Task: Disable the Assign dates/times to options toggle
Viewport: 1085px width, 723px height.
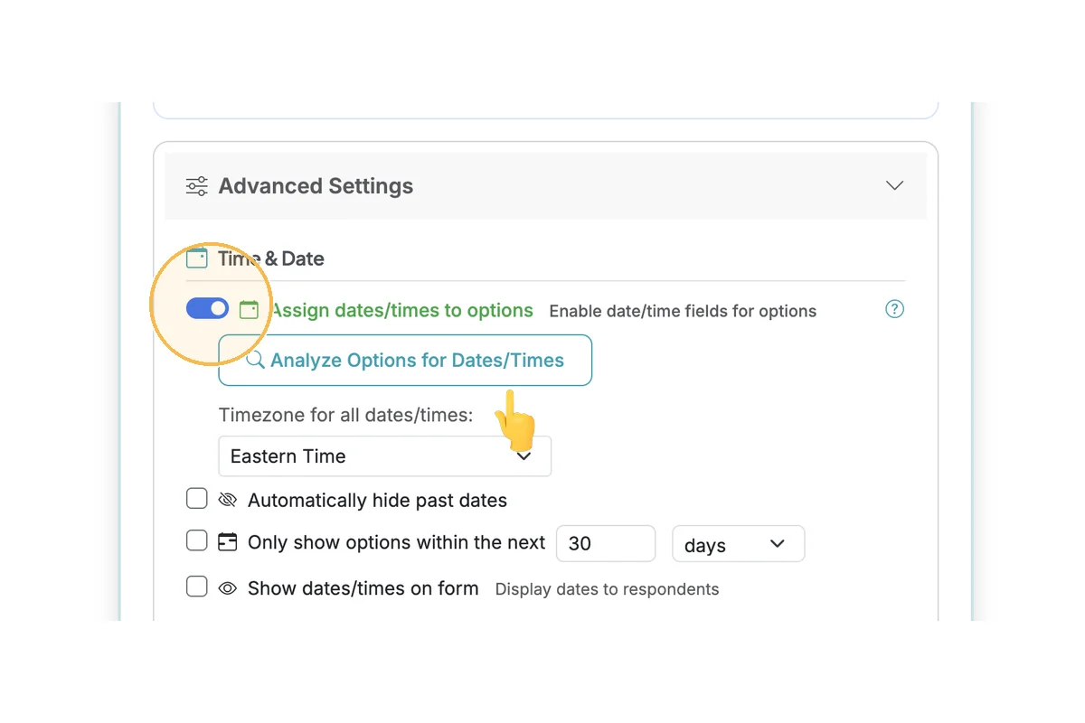Action: point(207,309)
